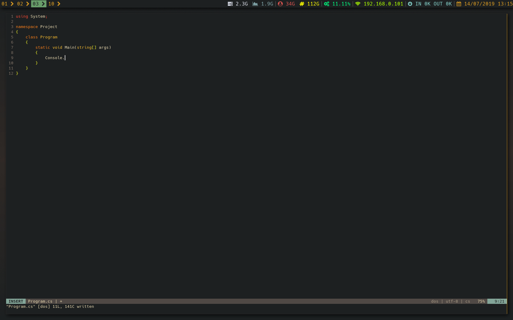
Task: Click line number 9 in the gutter
Action: tap(12, 58)
